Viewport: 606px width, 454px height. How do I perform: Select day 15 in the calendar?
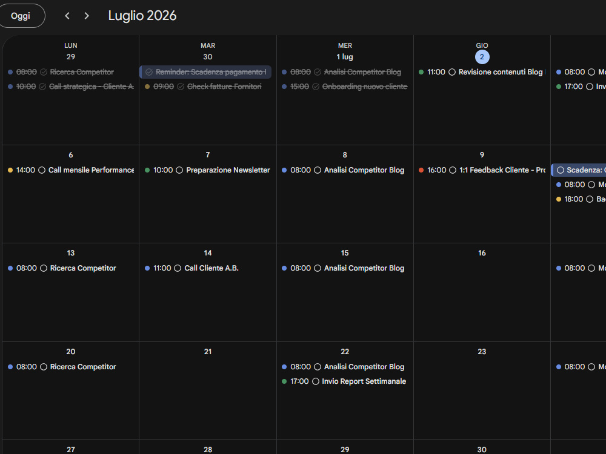(x=345, y=253)
